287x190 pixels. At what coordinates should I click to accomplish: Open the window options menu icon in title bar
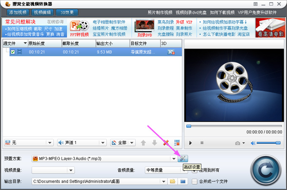pyautogui.click(x=255, y=4)
